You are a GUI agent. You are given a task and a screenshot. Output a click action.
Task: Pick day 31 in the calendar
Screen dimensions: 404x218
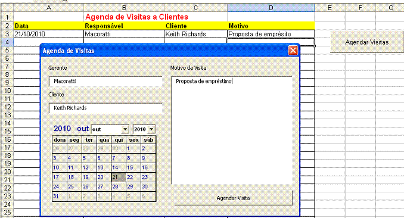[x=59, y=197]
